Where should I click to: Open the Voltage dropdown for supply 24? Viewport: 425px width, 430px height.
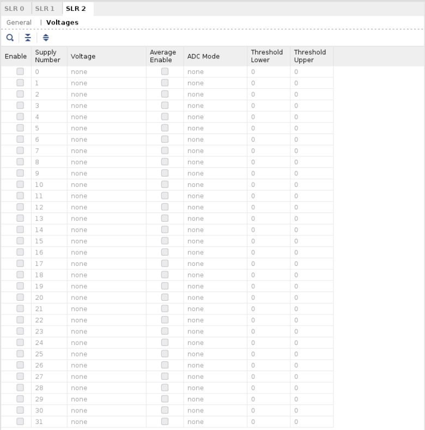(106, 343)
